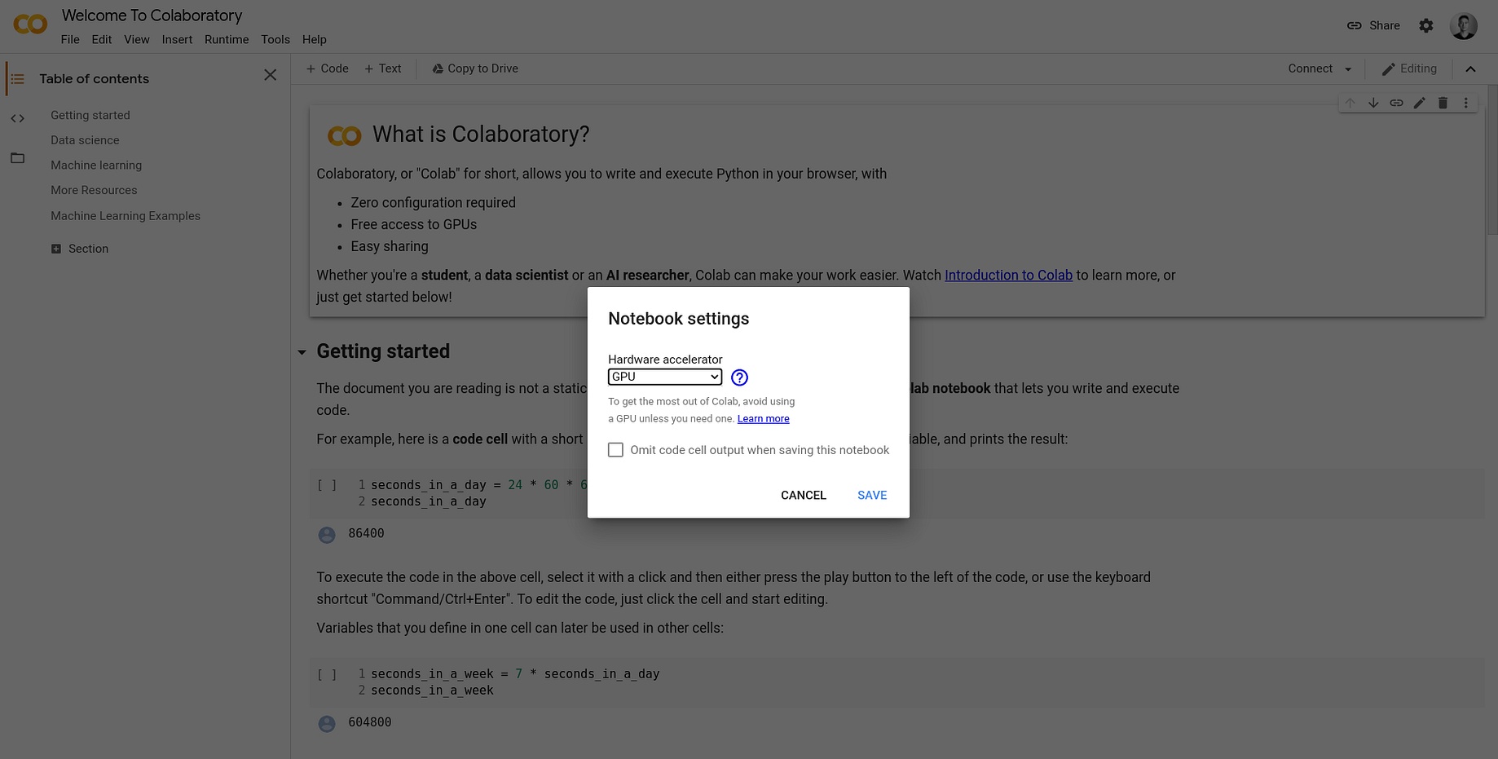Jump to More Resources in contents
The height and width of the screenshot is (759, 1498).
click(94, 191)
